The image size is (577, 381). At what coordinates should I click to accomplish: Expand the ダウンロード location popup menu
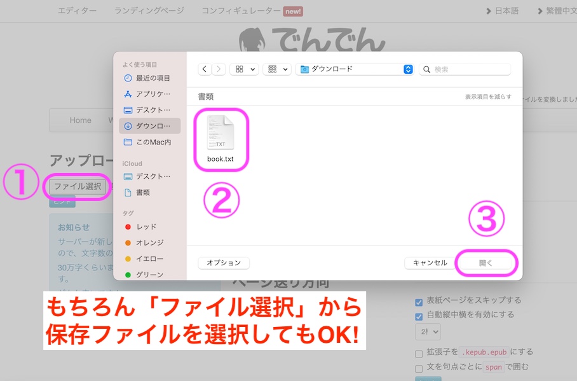pyautogui.click(x=408, y=69)
